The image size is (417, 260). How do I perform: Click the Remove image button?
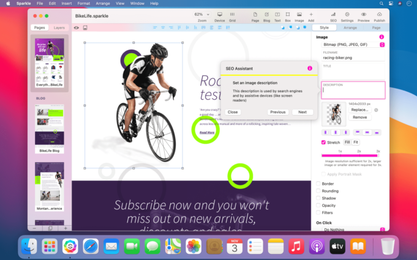[x=360, y=117]
